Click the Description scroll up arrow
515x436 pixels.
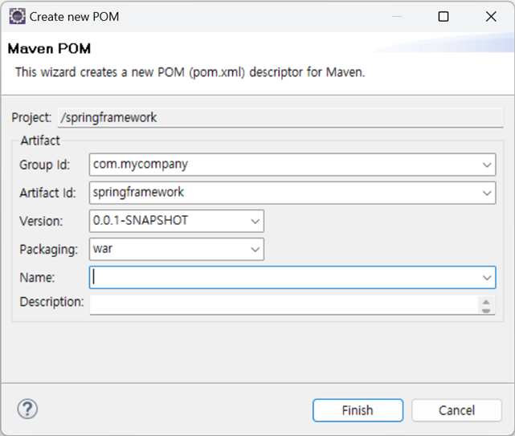(486, 301)
